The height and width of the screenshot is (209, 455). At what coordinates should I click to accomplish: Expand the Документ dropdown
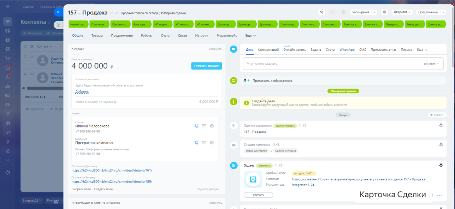[x=402, y=12]
